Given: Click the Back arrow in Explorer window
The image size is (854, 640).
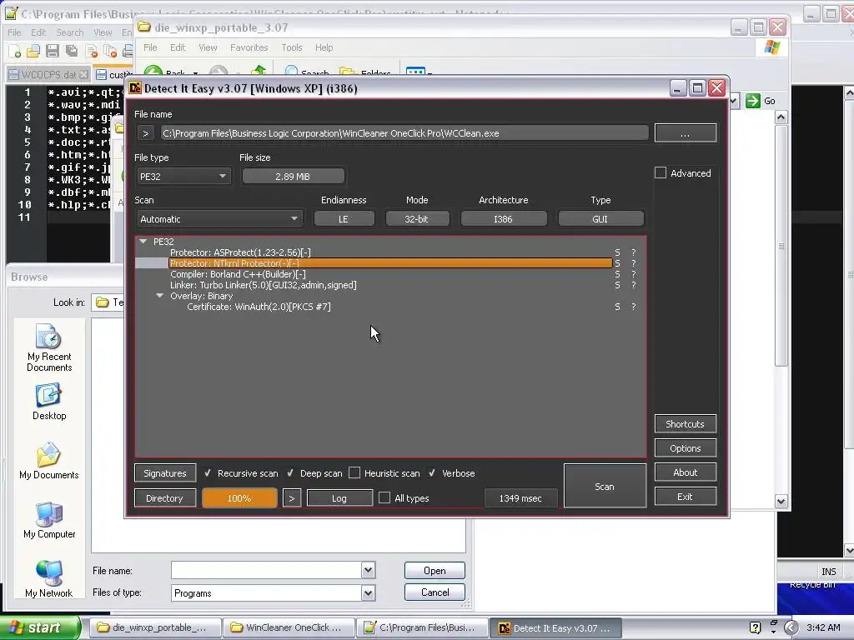Looking at the screenshot, I should click(x=153, y=72).
